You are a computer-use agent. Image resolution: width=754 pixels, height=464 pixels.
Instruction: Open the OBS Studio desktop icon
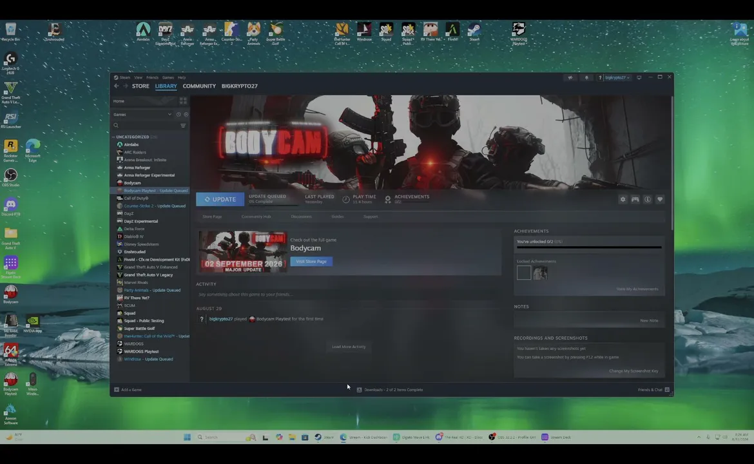coord(10,177)
